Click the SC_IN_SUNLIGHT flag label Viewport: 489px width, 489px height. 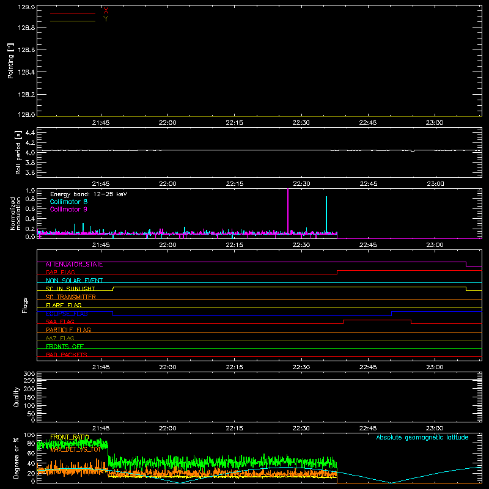click(70, 289)
